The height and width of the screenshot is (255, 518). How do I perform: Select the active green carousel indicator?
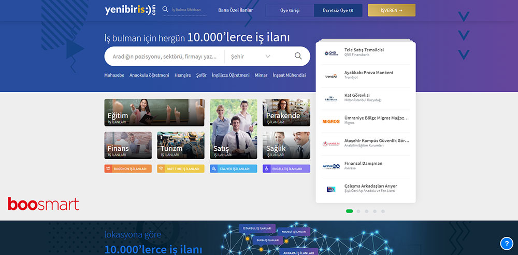(349, 211)
